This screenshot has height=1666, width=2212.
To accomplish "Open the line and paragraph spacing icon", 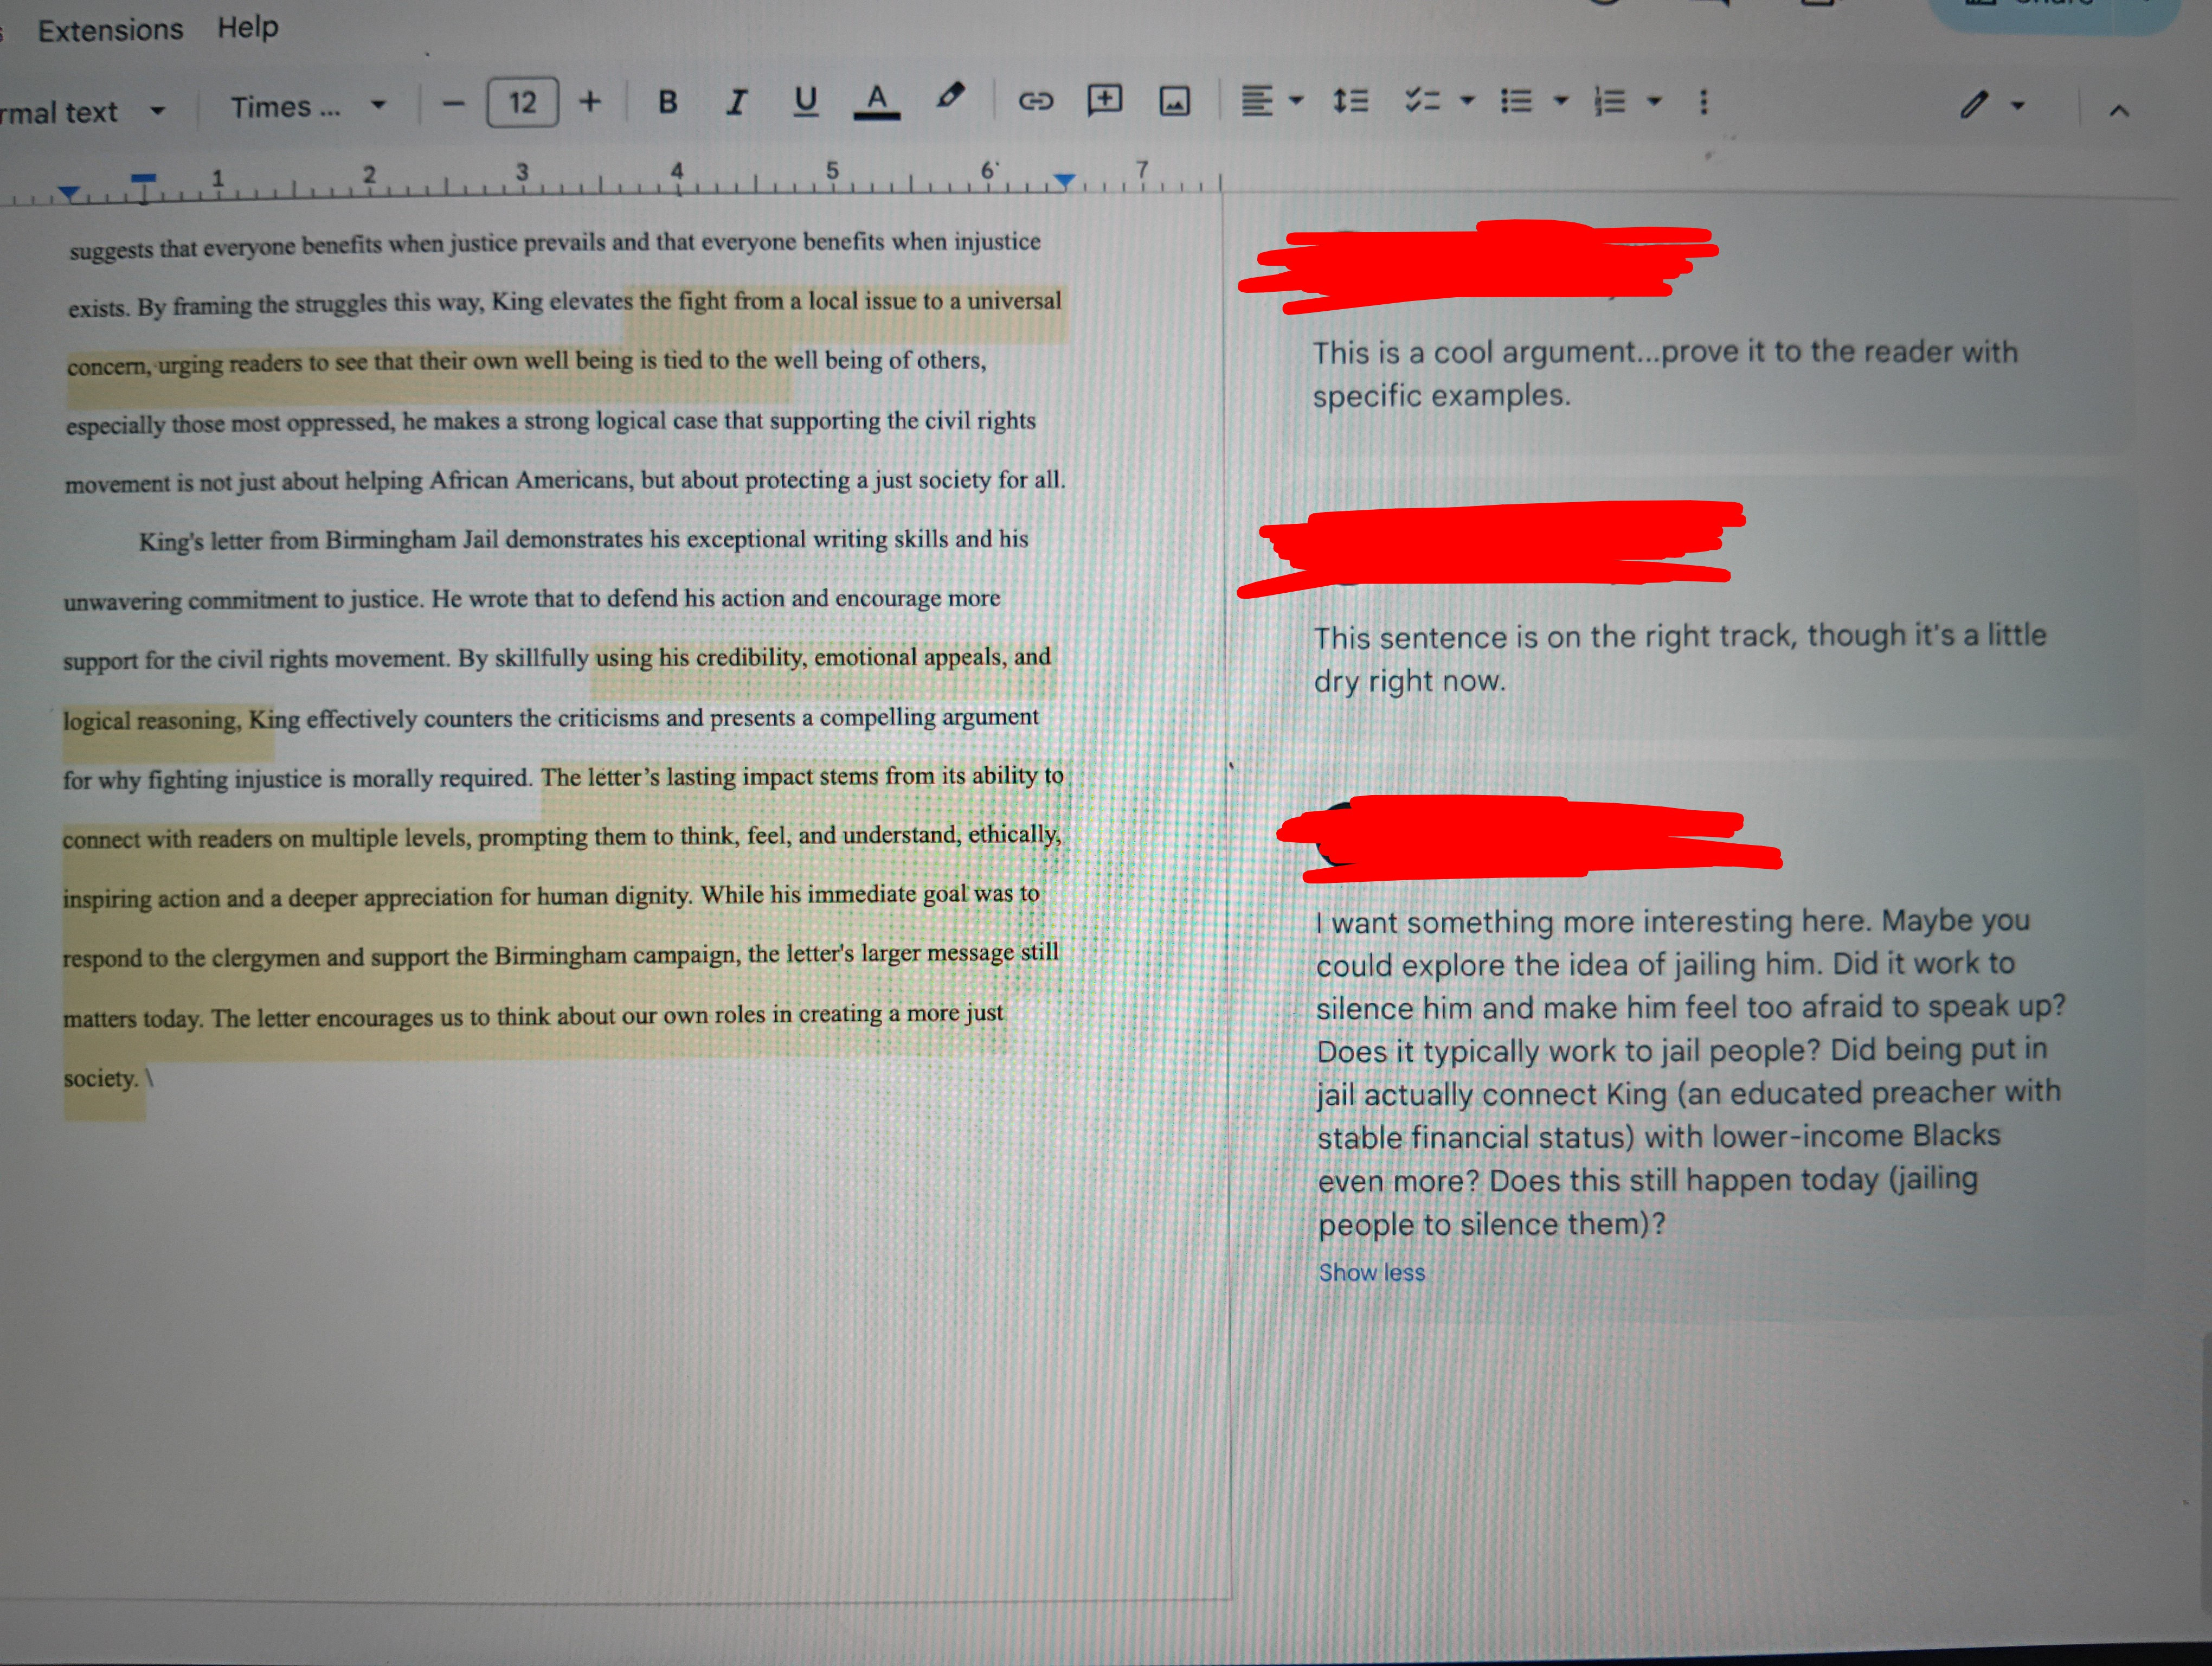I will [x=1350, y=101].
